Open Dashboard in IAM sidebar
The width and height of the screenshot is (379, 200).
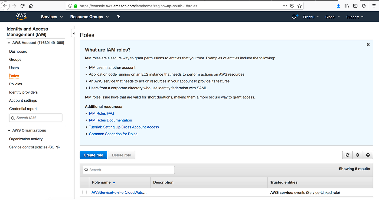18,51
